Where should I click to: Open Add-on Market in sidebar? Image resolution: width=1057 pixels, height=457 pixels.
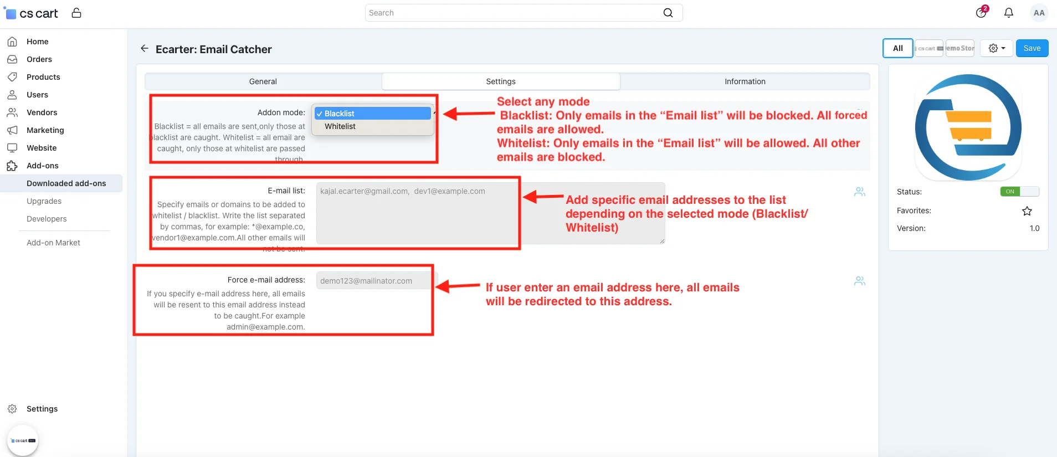coord(53,243)
